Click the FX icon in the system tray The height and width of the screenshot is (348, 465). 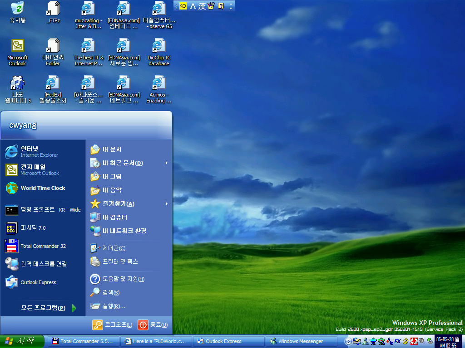398,341
